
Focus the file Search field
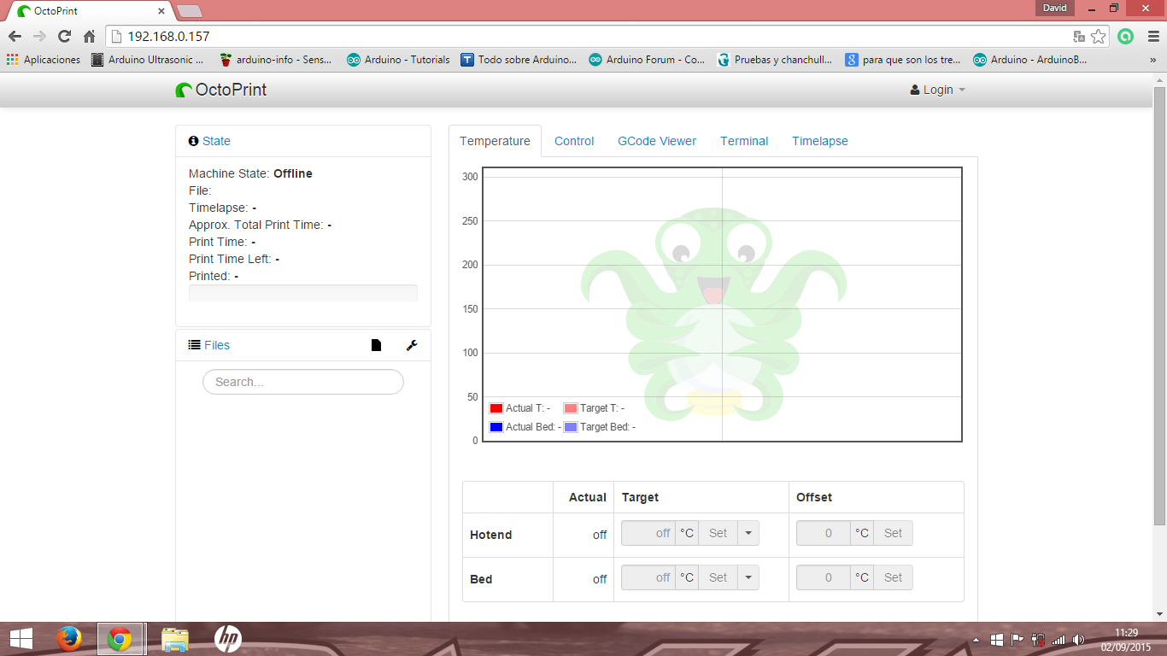coord(303,382)
